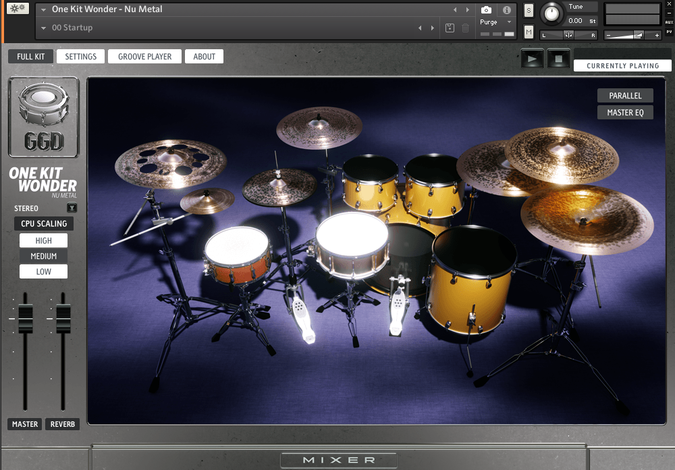Hit the large ride cymbal
The width and height of the screenshot is (675, 470).
587,219
